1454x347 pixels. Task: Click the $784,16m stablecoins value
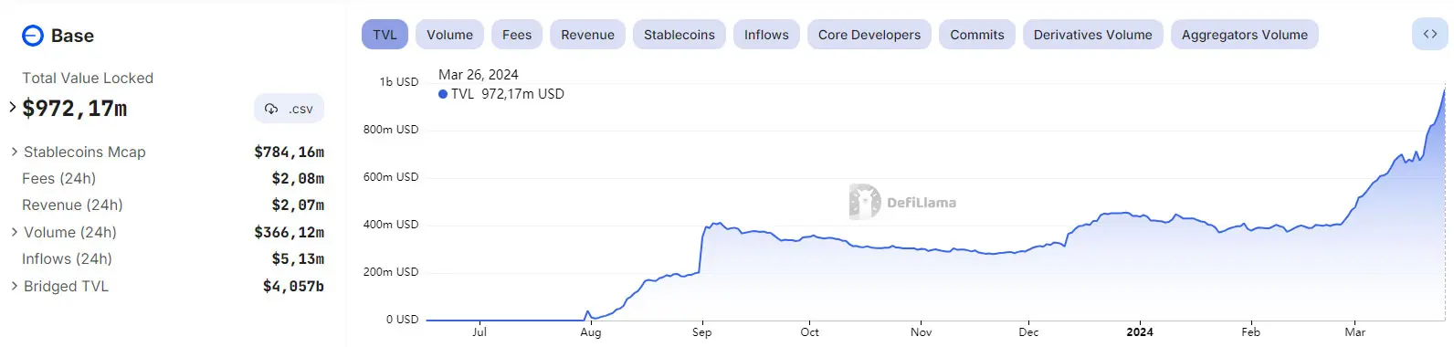click(289, 152)
